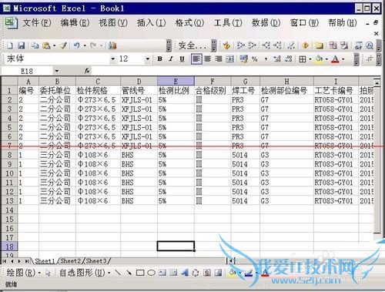385x292 pixels.
Task: Open the Borders dropdown arrow
Action: [x=310, y=59]
